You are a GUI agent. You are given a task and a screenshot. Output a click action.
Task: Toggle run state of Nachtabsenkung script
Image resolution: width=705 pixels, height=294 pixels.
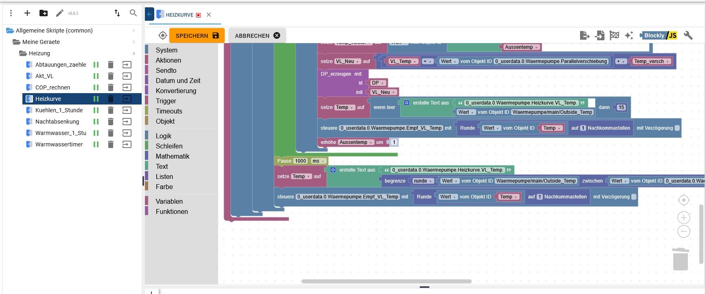[x=96, y=122]
